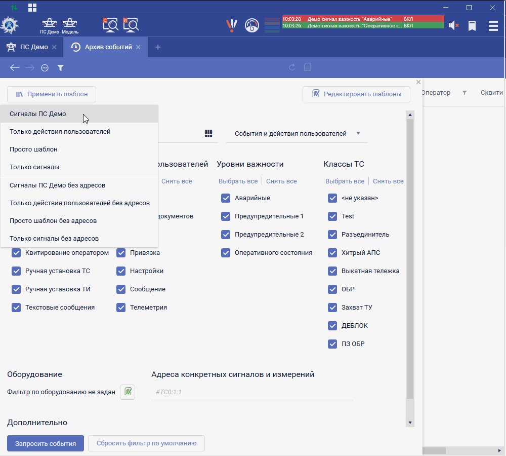Uncheck the Аварийные importance checkbox
Image resolution: width=506 pixels, height=456 pixels.
click(226, 198)
